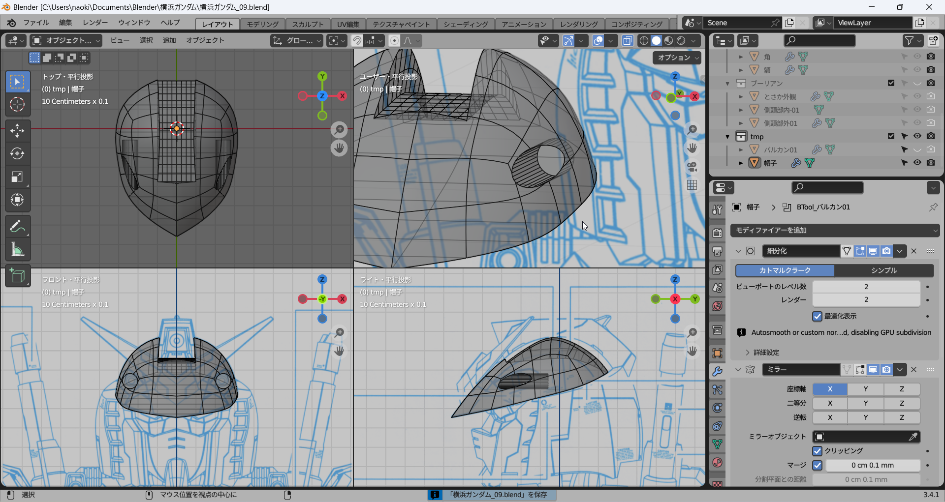Viewport: 945px width, 502px height.
Task: Select the Scale tool in left toolbar
Action: coord(17,177)
